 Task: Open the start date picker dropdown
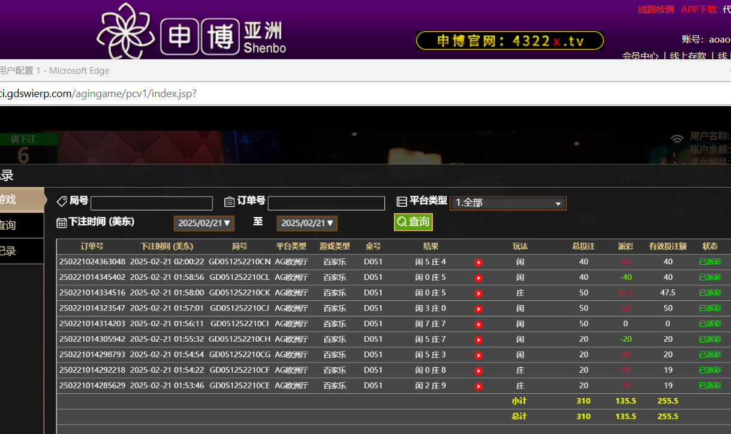coord(204,224)
